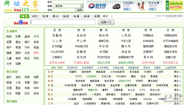The image size is (186, 105).
Task: Open the 新浪 site link
Action: 81,30
